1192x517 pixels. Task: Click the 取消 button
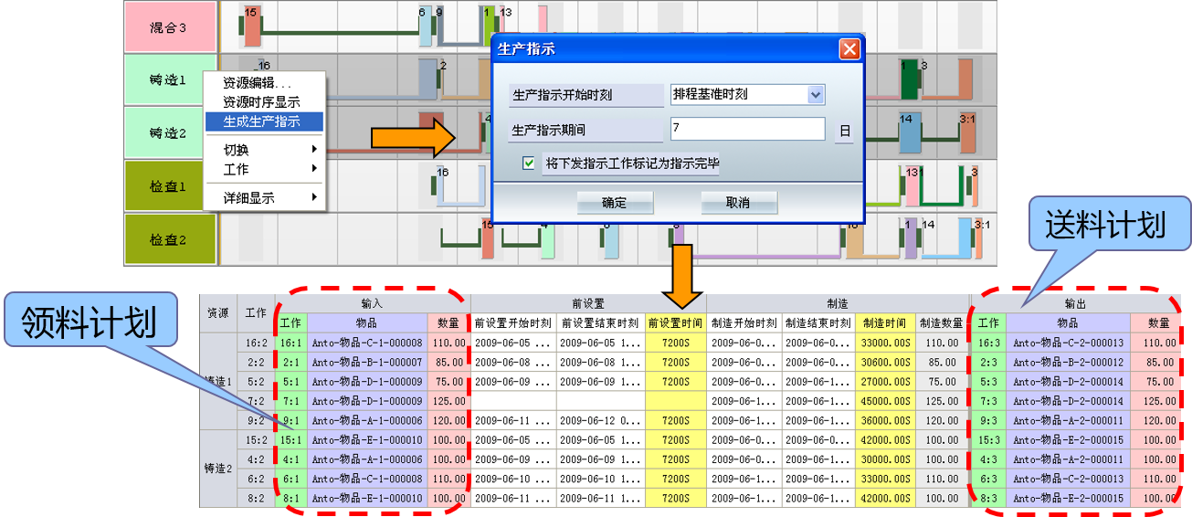tap(737, 203)
